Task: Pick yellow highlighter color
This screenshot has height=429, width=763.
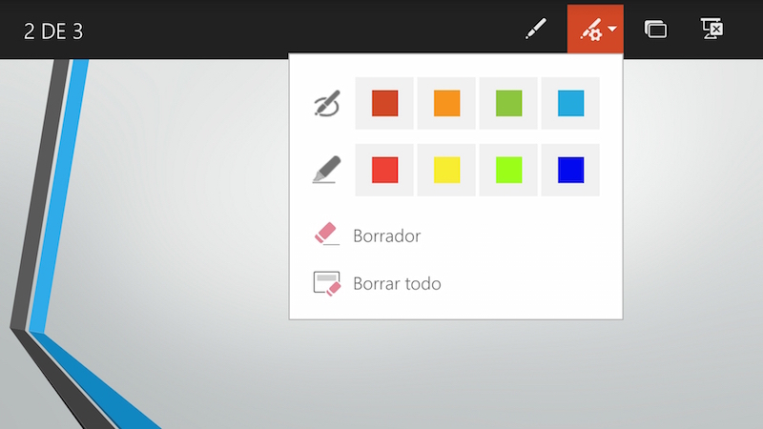Action: [x=446, y=170]
